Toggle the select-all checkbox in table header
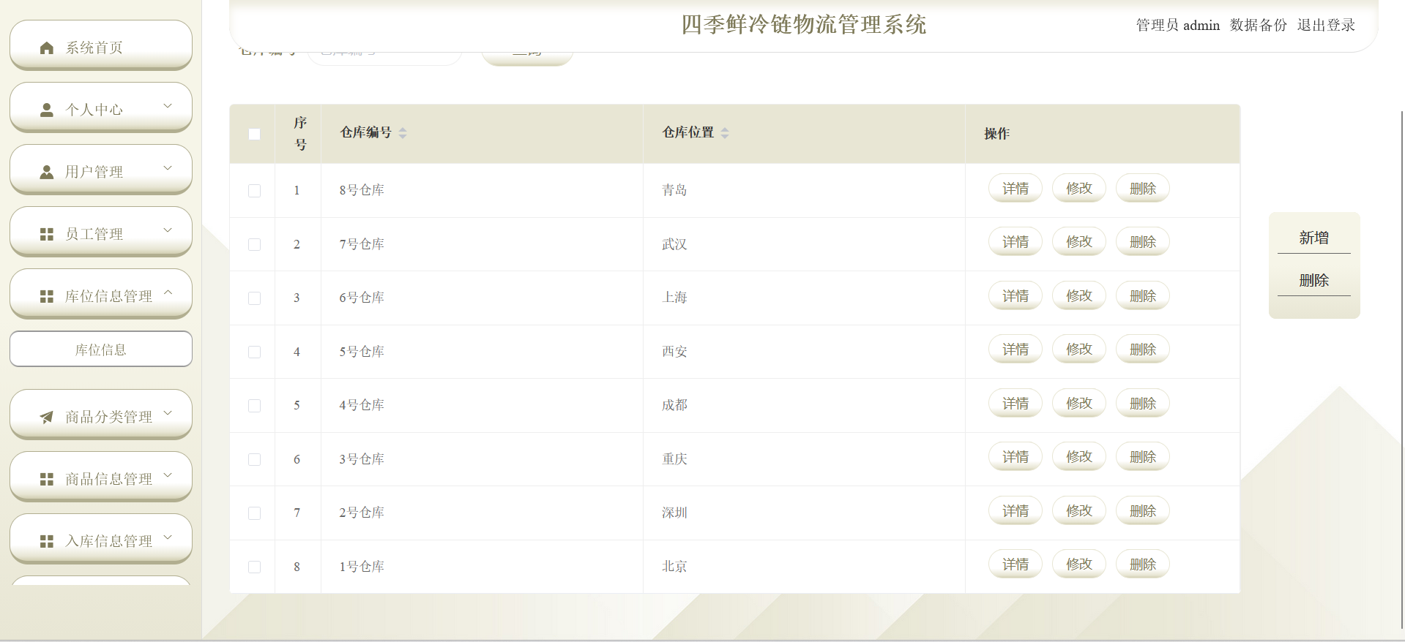This screenshot has width=1405, height=642. pyautogui.click(x=254, y=134)
